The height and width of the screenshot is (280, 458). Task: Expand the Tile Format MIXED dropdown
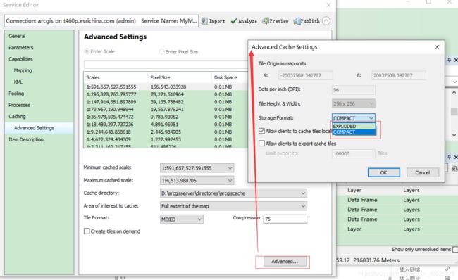[182, 219]
